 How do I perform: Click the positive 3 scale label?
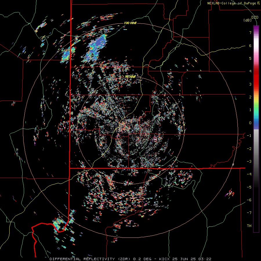250,84
